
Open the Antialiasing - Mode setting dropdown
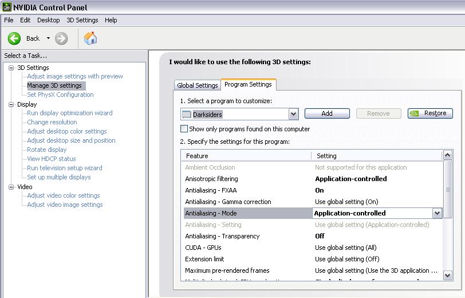coord(437,213)
